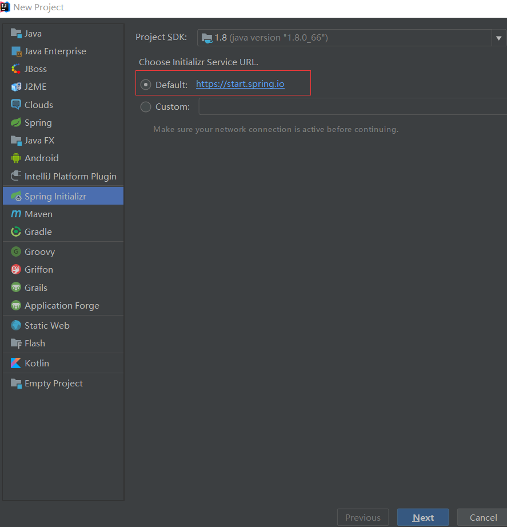
Task: Click the Custom URL input field
Action: pos(353,106)
